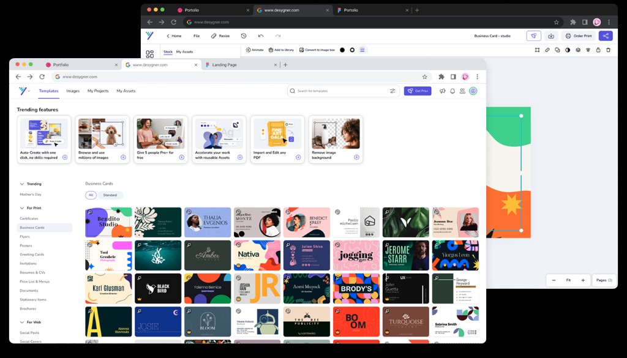Open Desygner logo dropdown chevron

[x=29, y=91]
